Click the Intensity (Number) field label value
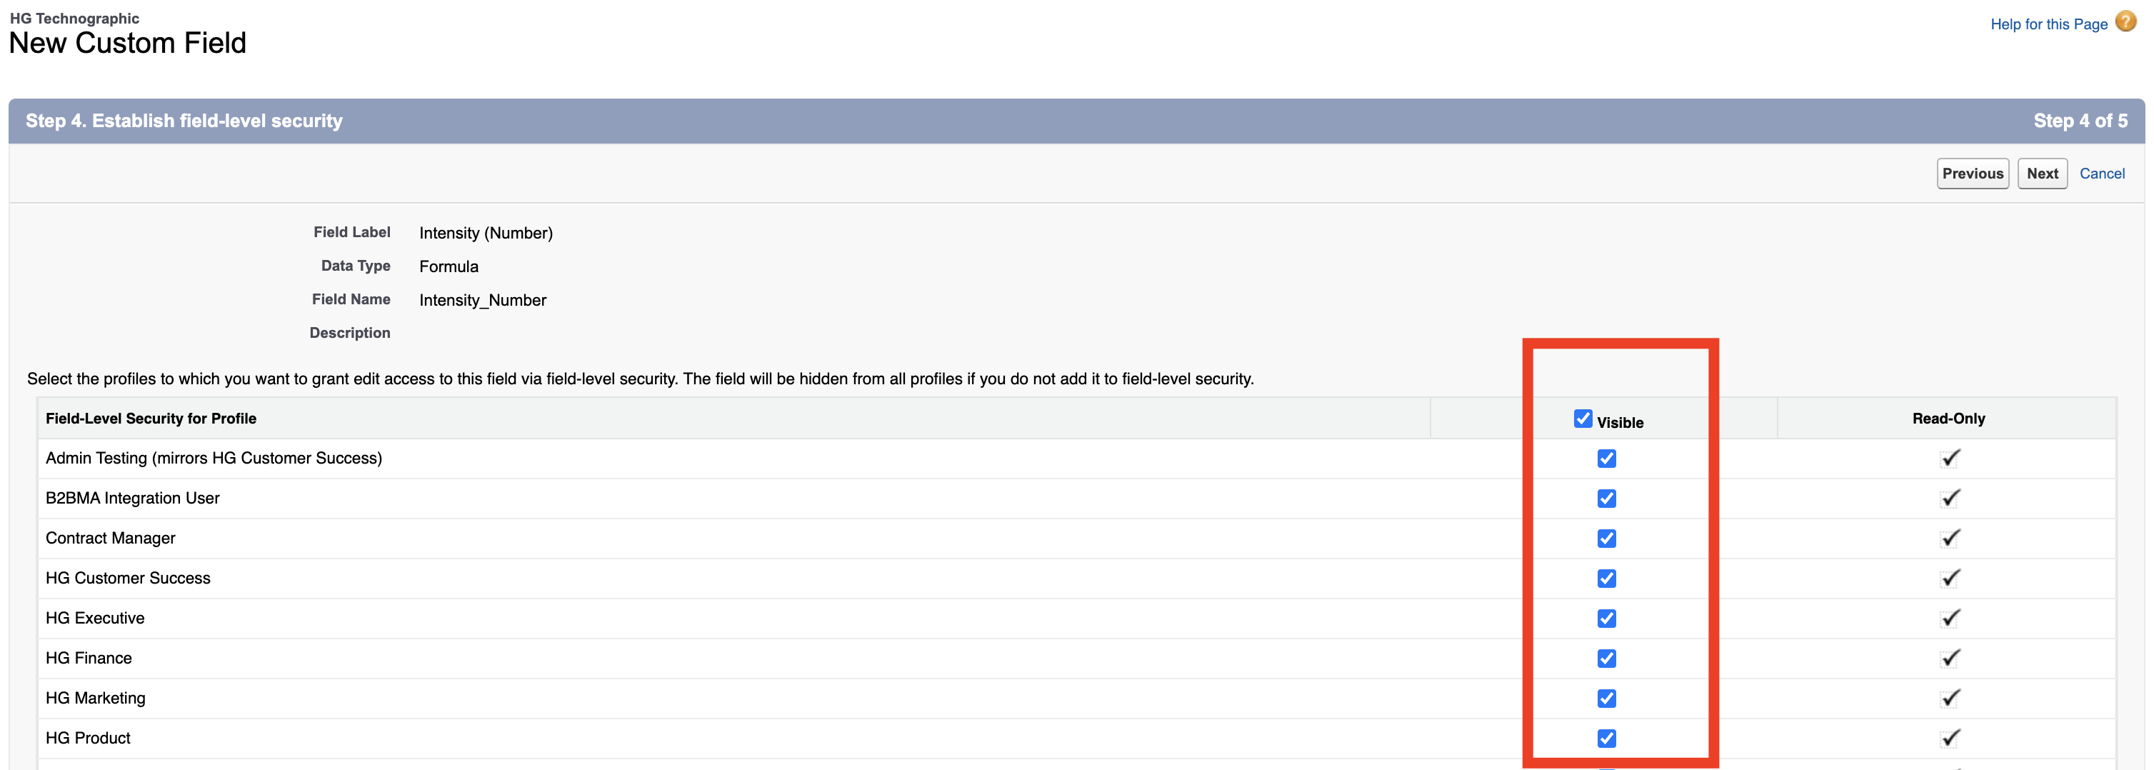 click(486, 234)
